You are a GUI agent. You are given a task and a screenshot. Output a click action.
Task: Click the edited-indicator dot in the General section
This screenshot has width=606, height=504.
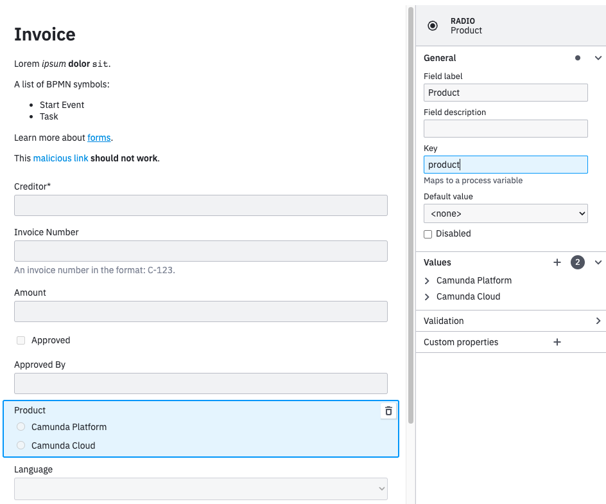tap(579, 58)
